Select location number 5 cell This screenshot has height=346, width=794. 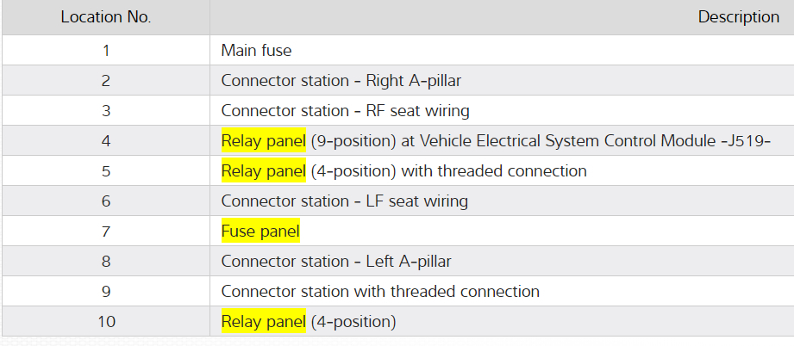click(x=106, y=171)
